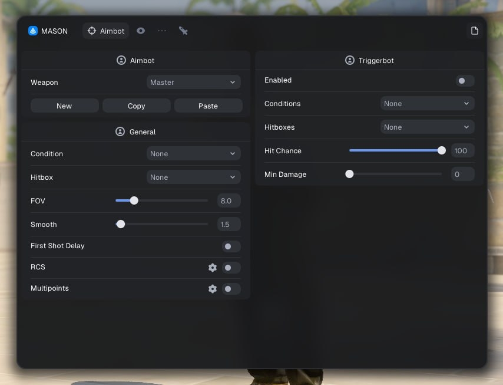The image size is (503, 385).
Task: Click the MASON logo icon
Action: 33,31
